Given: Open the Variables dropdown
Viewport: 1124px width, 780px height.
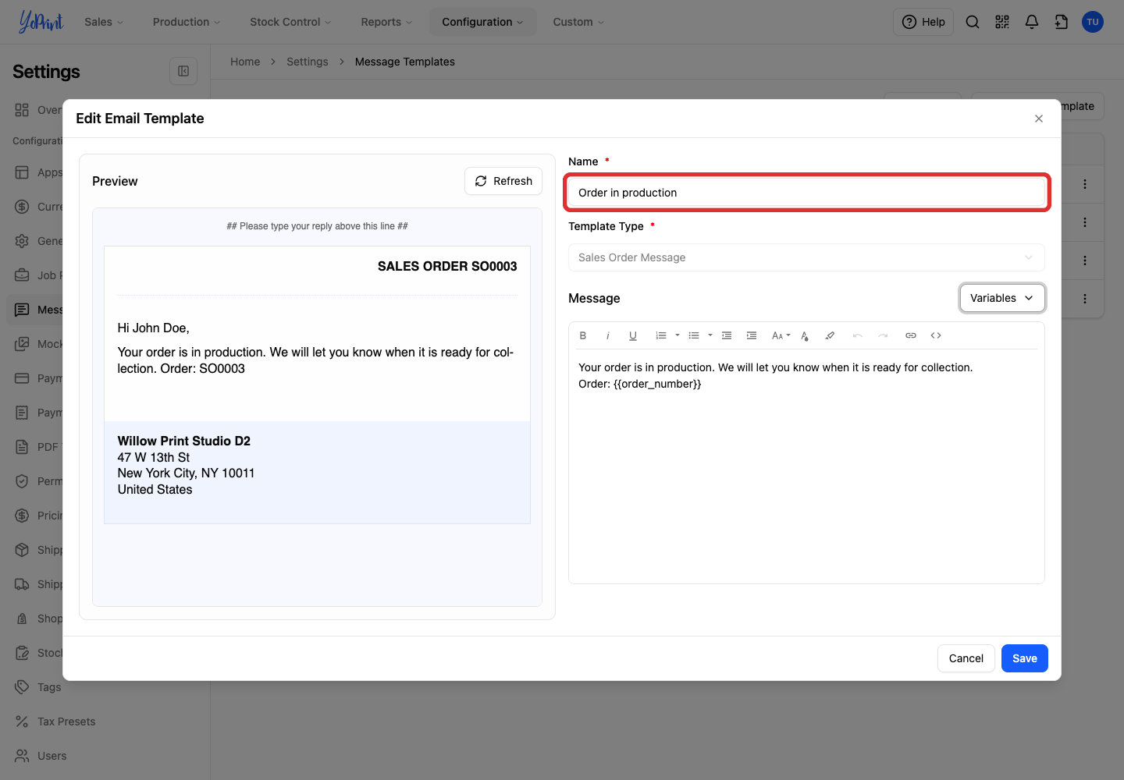Looking at the screenshot, I should click(x=1002, y=298).
